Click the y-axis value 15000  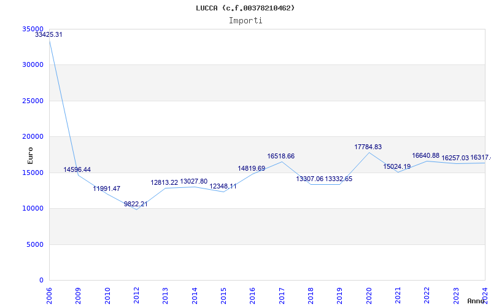pos(33,173)
